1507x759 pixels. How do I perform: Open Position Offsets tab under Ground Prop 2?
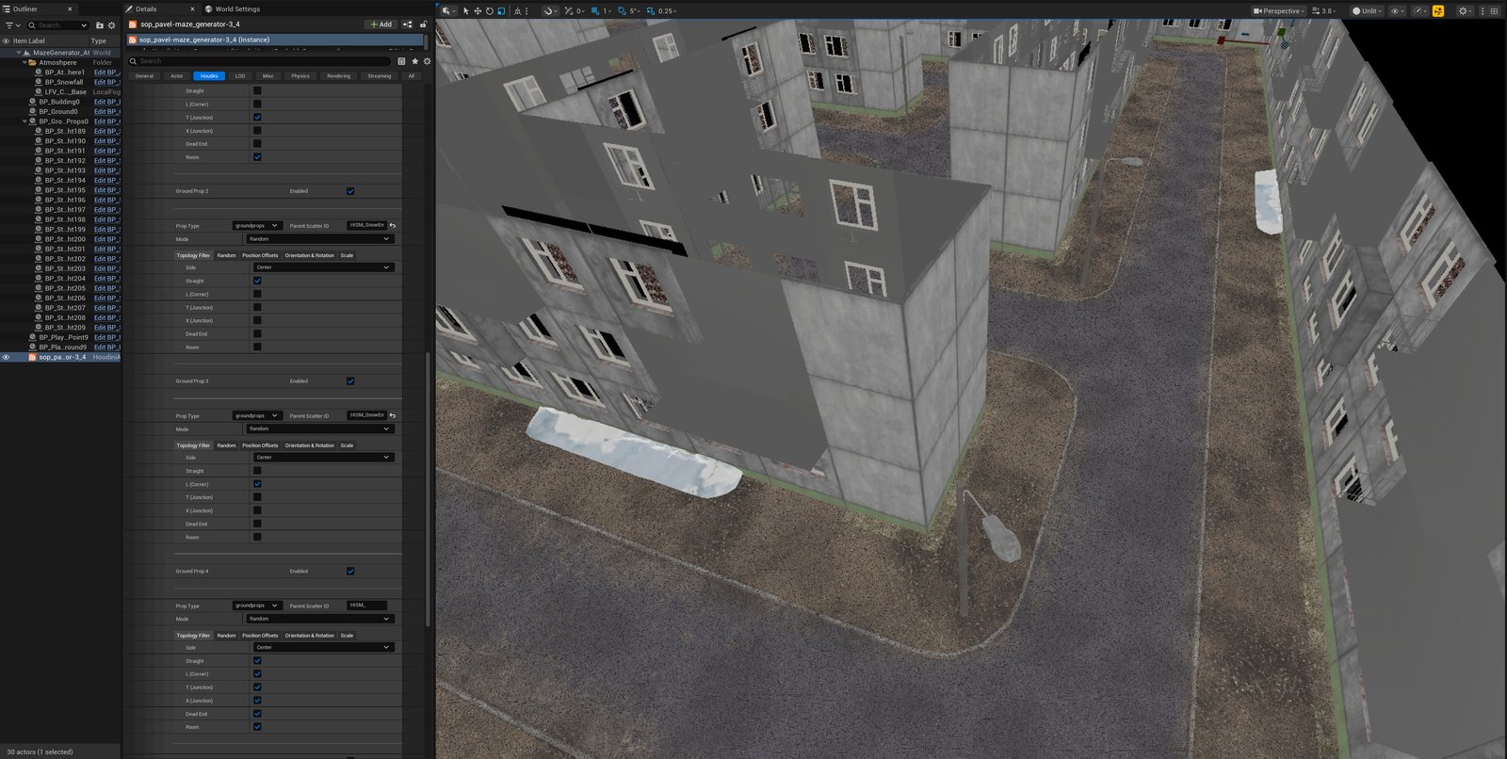(x=260, y=255)
